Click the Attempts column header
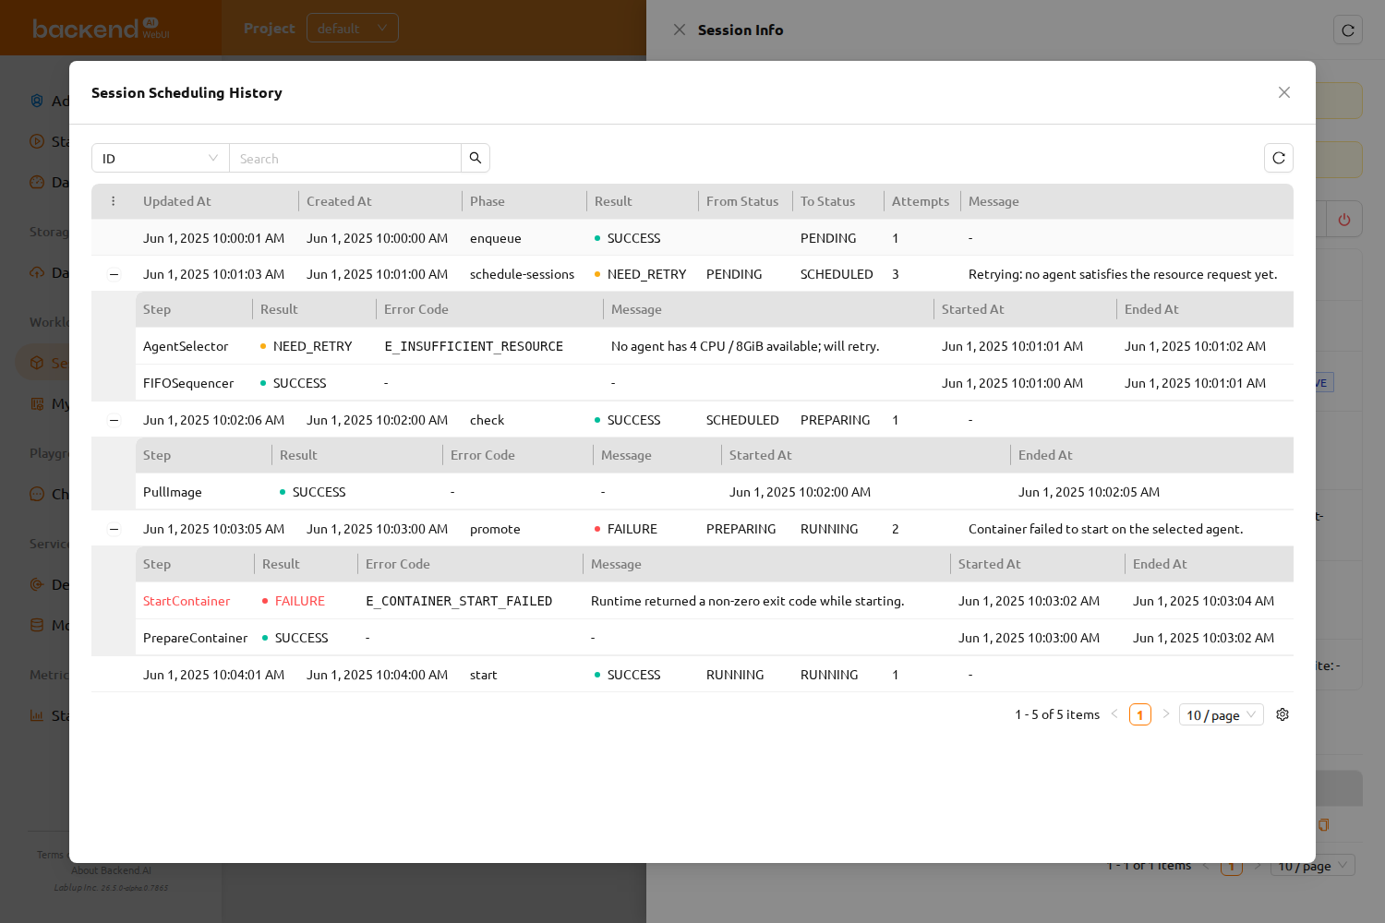 pyautogui.click(x=921, y=201)
